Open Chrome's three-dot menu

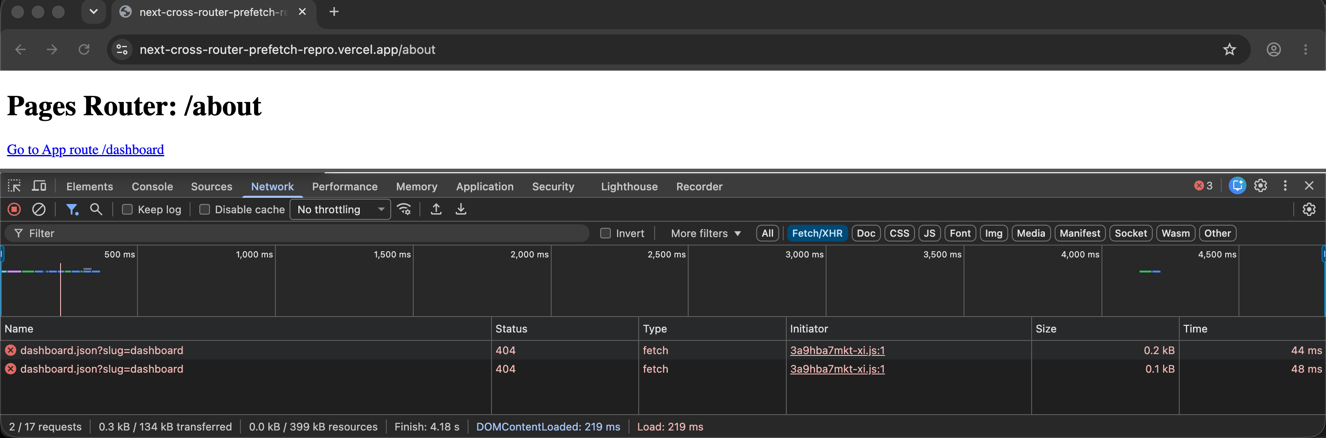click(x=1305, y=49)
